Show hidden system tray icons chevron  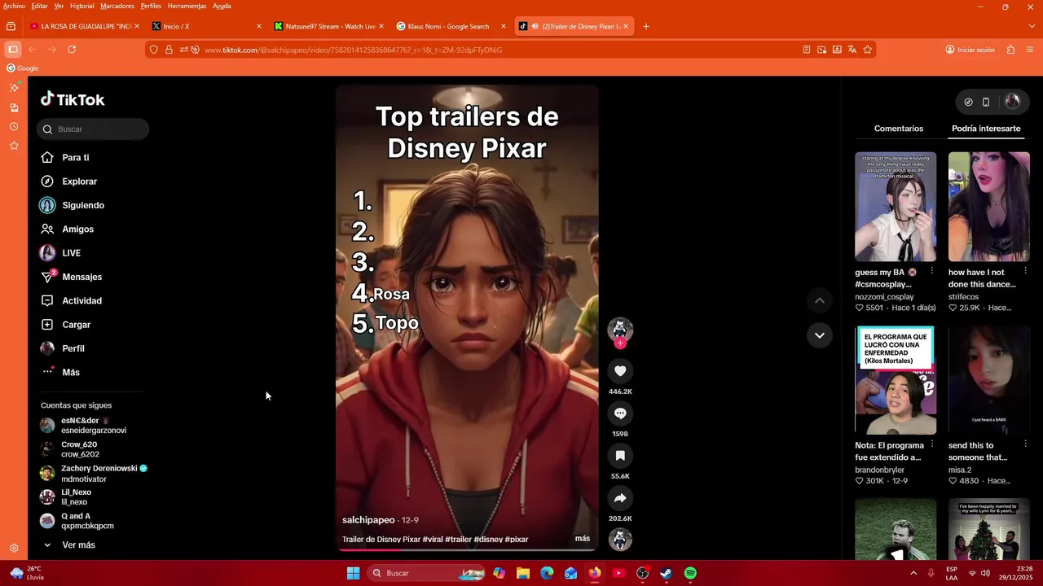click(913, 573)
